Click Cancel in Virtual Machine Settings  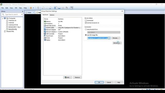click(x=109, y=82)
